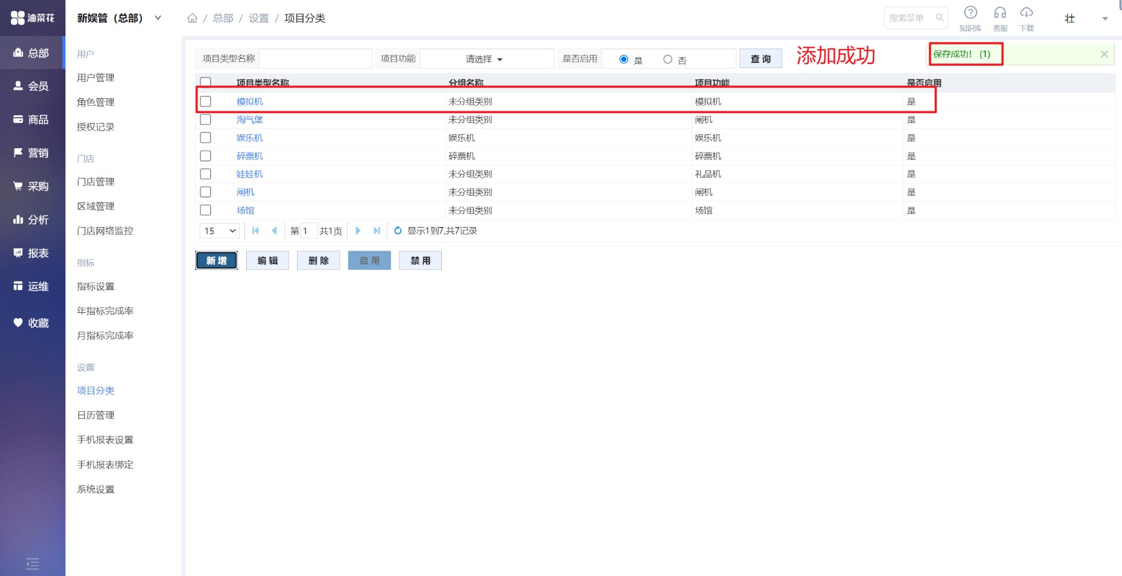Click the 删除 button
Screen dimensions: 1122x576
click(x=318, y=260)
